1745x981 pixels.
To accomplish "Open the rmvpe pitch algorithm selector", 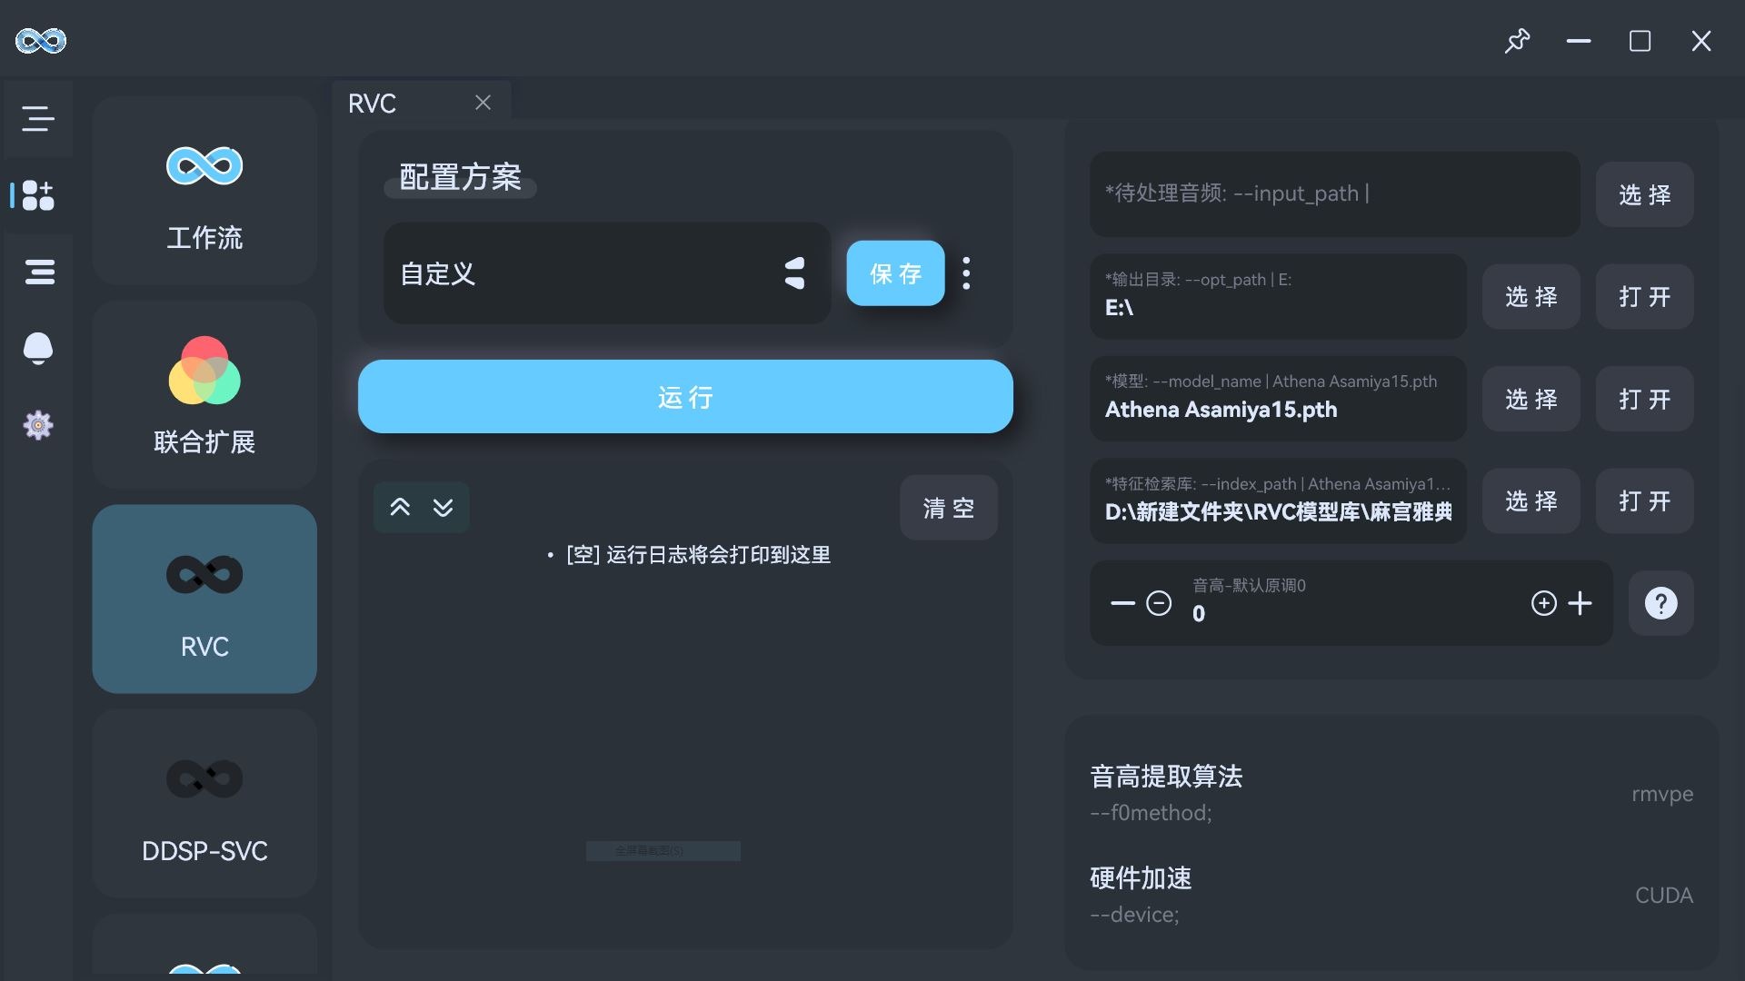I will pyautogui.click(x=1661, y=794).
